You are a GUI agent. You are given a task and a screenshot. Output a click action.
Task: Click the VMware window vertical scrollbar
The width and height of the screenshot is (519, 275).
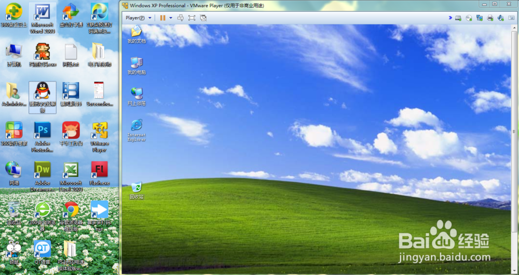pos(514,133)
